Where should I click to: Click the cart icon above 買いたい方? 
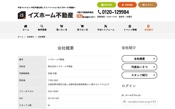(x=62, y=26)
